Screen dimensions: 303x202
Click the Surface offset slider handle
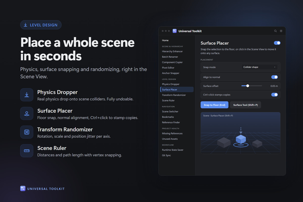[248, 86]
